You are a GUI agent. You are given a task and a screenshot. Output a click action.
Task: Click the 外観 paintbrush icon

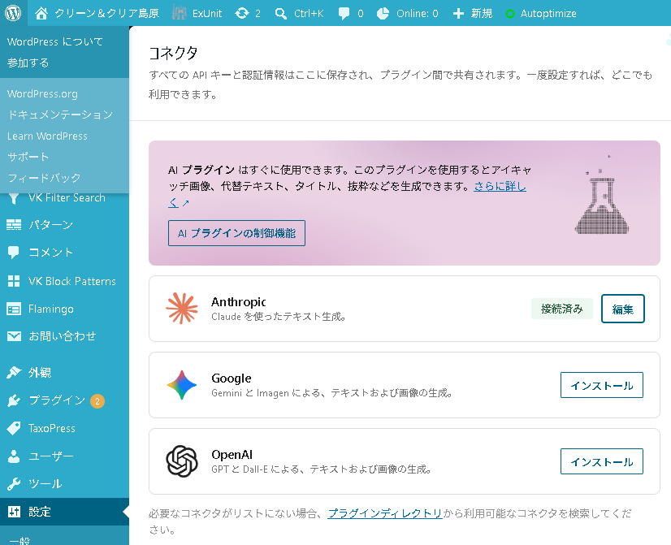[14, 372]
